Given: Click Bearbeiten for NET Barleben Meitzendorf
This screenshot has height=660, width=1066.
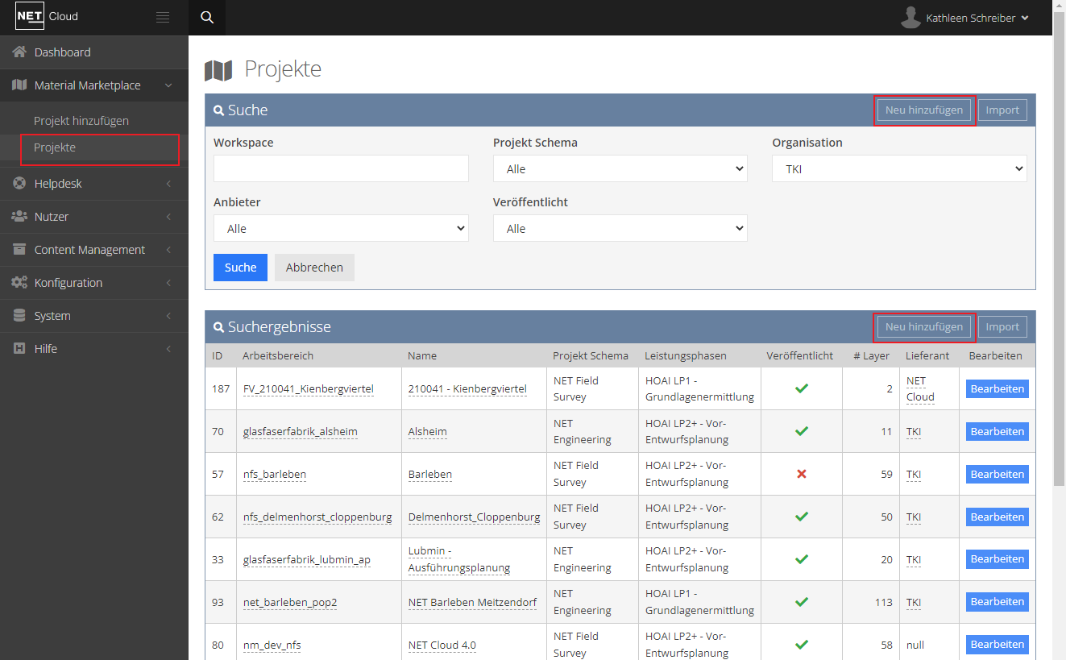Looking at the screenshot, I should click(998, 602).
